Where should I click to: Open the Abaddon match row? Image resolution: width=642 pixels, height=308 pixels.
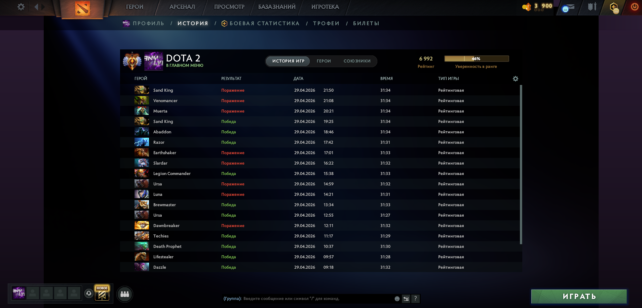coord(320,132)
